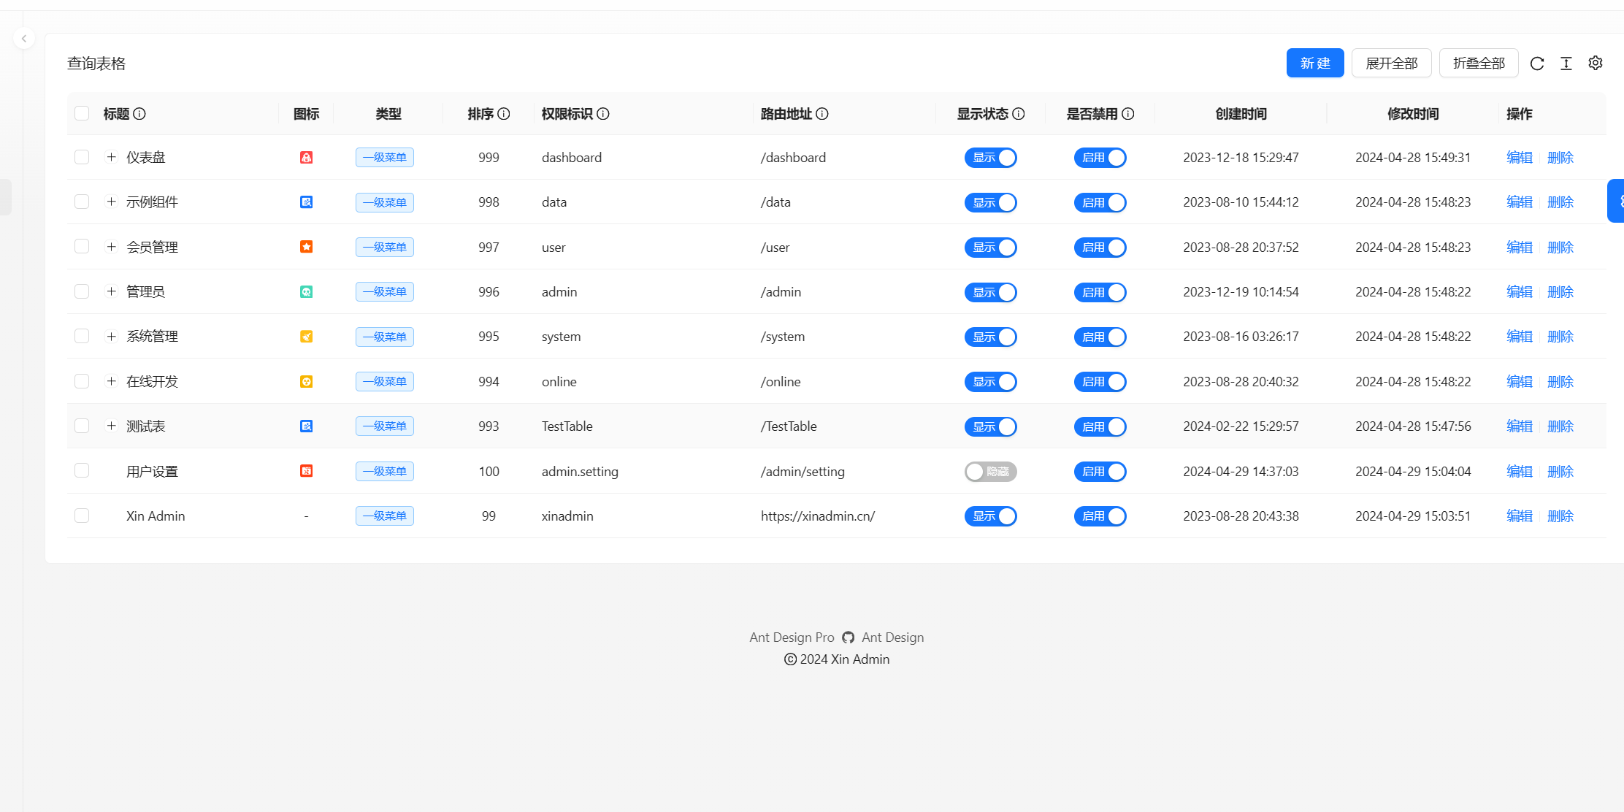This screenshot has width=1624, height=812.
Task: Tick the checkbox for Xin Admin row
Action: [82, 516]
